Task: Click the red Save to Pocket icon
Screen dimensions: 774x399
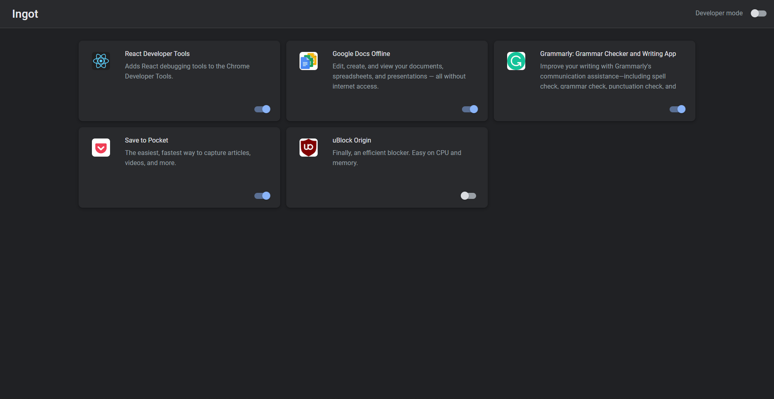Action: click(101, 148)
